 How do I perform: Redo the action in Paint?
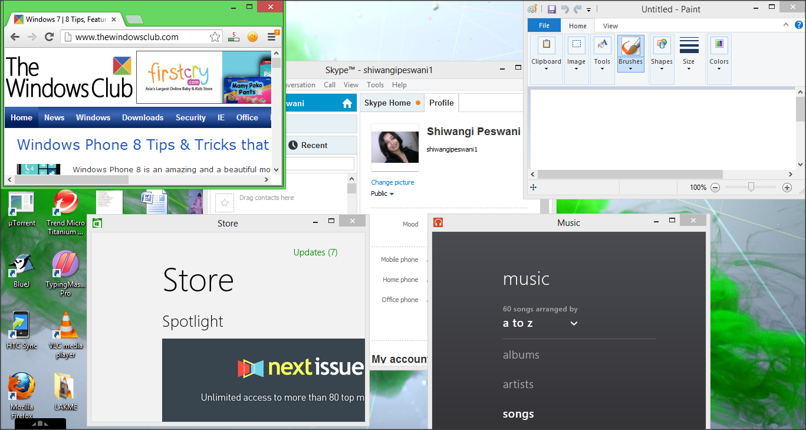pyautogui.click(x=577, y=9)
